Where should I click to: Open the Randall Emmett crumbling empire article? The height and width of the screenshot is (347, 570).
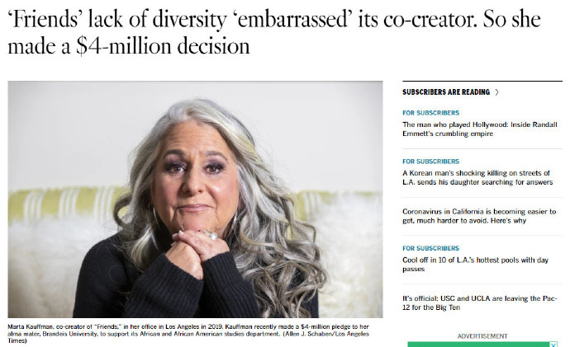(x=479, y=129)
